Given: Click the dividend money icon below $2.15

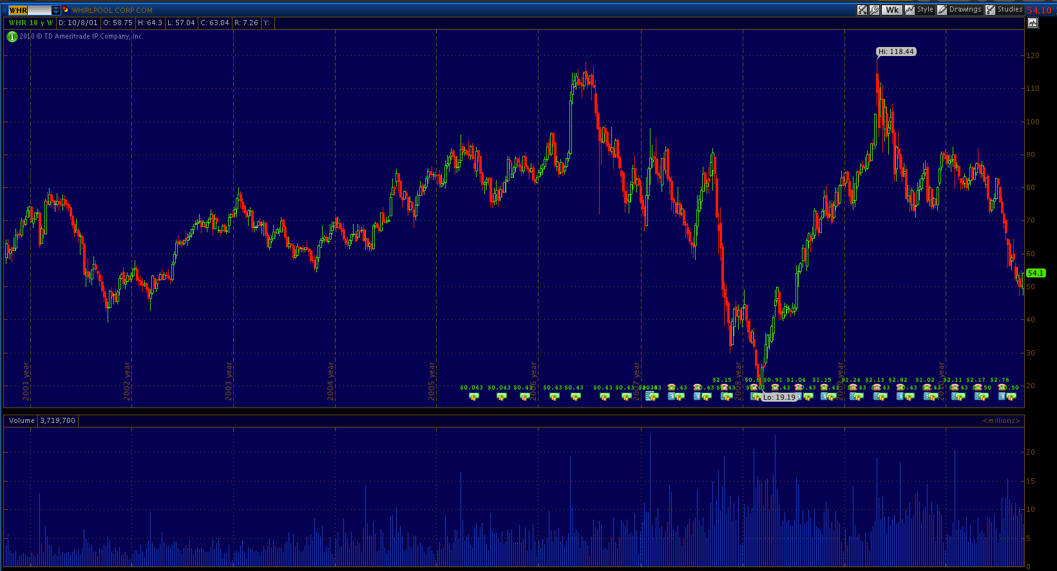Looking at the screenshot, I should tap(727, 397).
